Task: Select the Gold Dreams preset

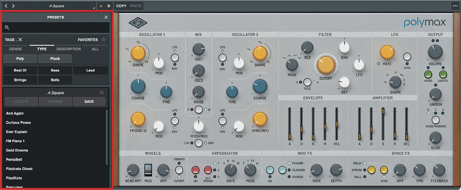Action: coord(17,150)
